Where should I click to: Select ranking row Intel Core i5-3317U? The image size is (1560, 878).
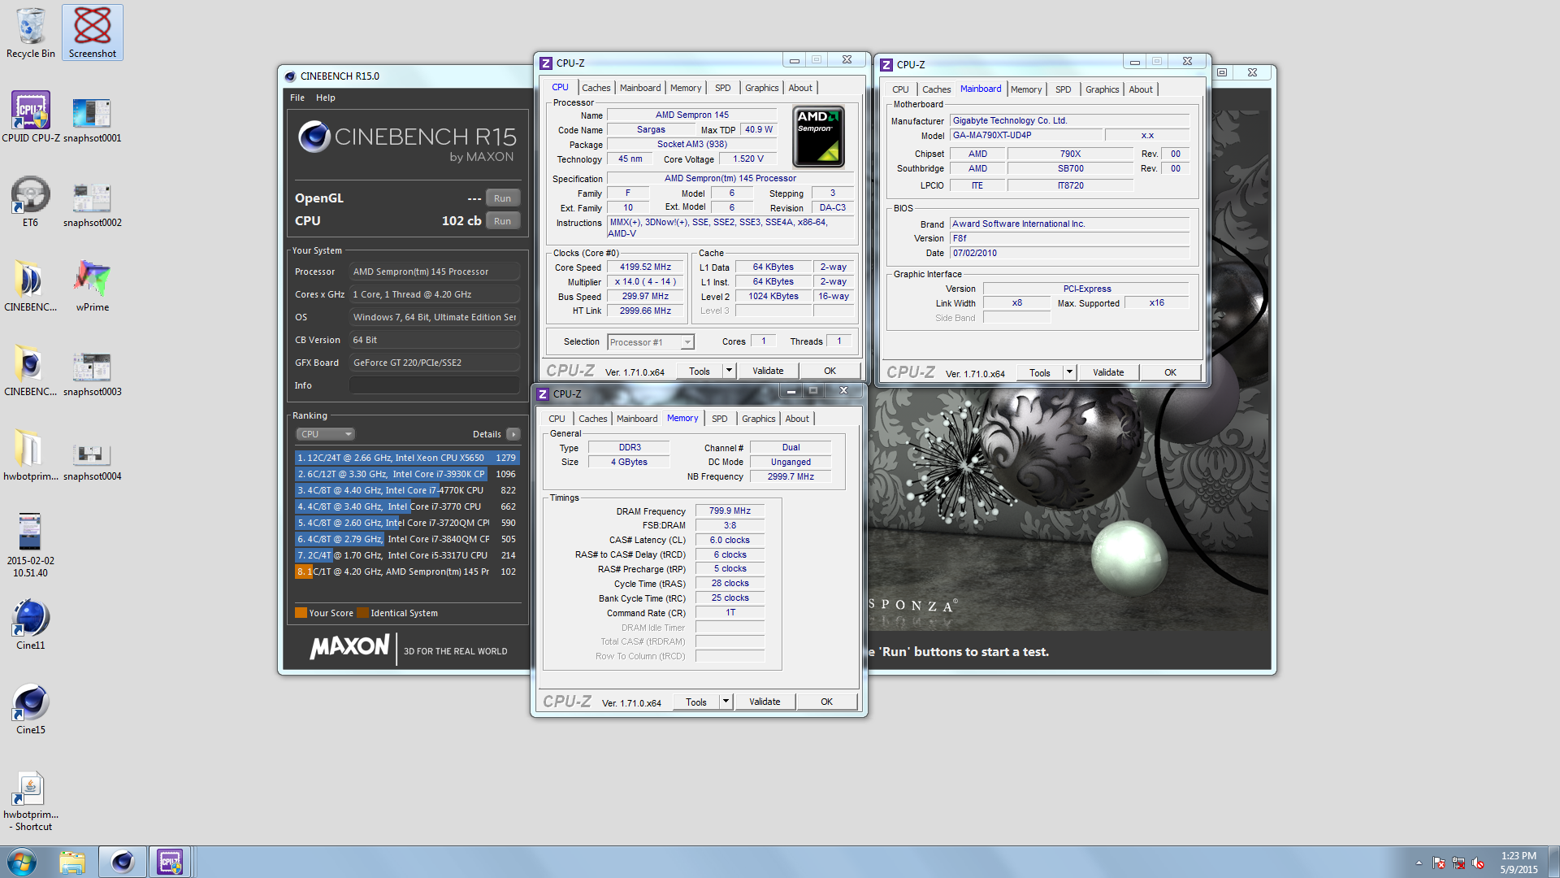[x=407, y=555]
